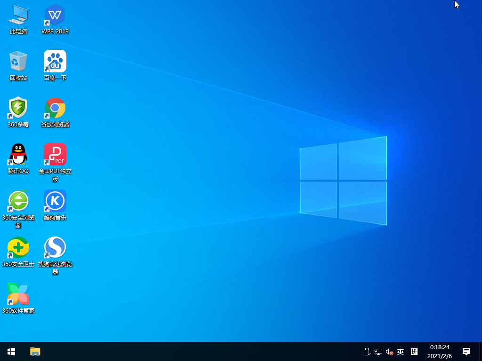Unmute the system volume in the tray
The image size is (482, 361).
pos(389,352)
